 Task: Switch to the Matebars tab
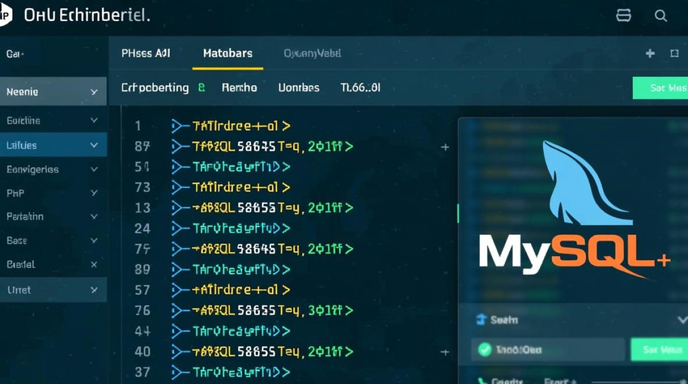point(227,53)
